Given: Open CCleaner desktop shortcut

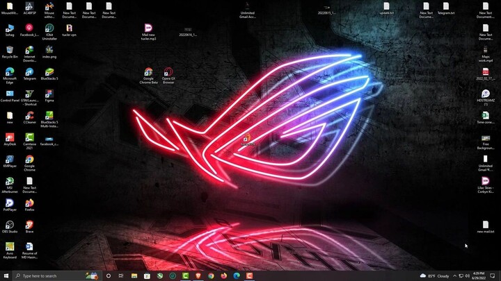Looking at the screenshot, I should 29,117.
